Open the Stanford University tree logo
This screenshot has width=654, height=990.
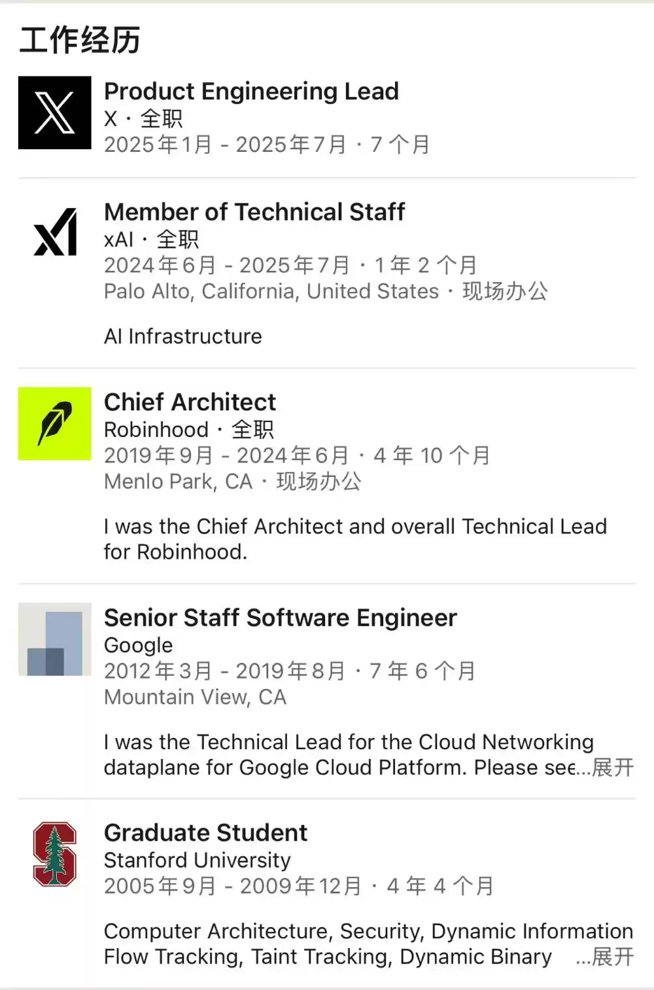(55, 854)
